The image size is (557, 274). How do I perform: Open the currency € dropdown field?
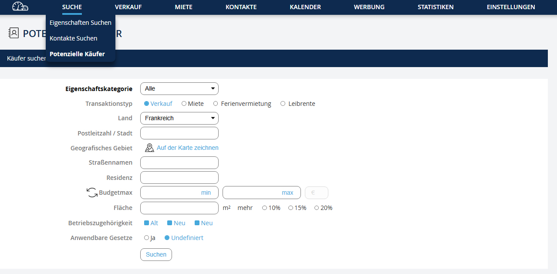click(x=316, y=193)
